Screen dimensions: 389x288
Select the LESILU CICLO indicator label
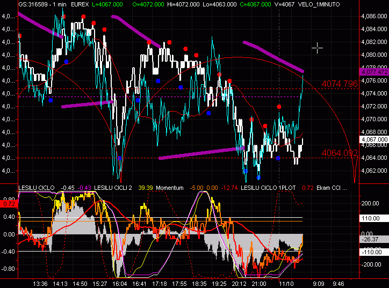pos(37,188)
